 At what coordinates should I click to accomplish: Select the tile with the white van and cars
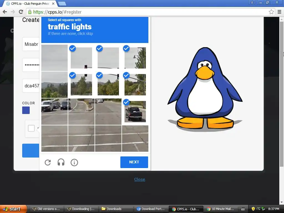tap(55, 111)
